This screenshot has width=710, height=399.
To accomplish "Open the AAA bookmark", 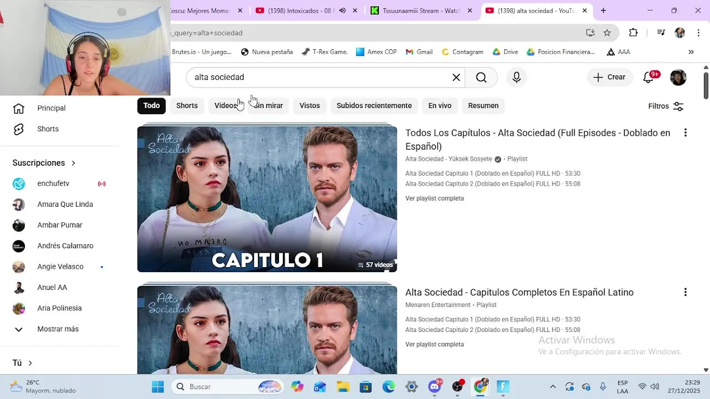I will tap(618, 52).
